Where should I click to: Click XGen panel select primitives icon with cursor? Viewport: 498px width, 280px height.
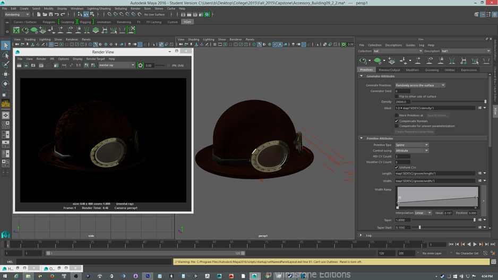(475, 60)
